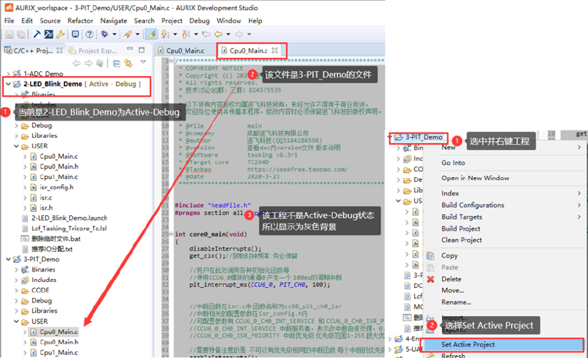Close the C/C++ Projects tab

[x=60, y=50]
